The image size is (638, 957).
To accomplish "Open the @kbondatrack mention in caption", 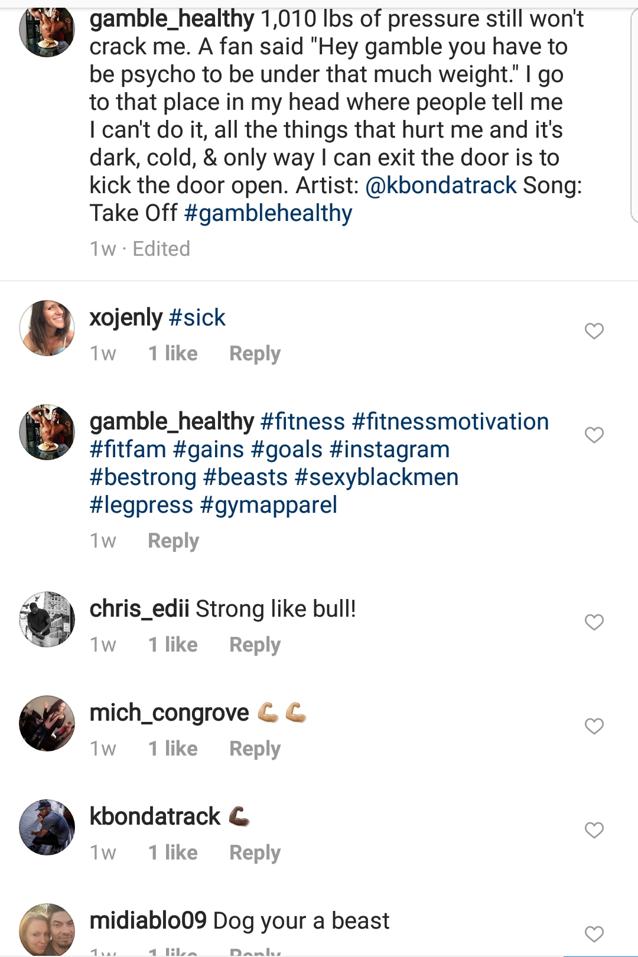I will click(x=441, y=185).
